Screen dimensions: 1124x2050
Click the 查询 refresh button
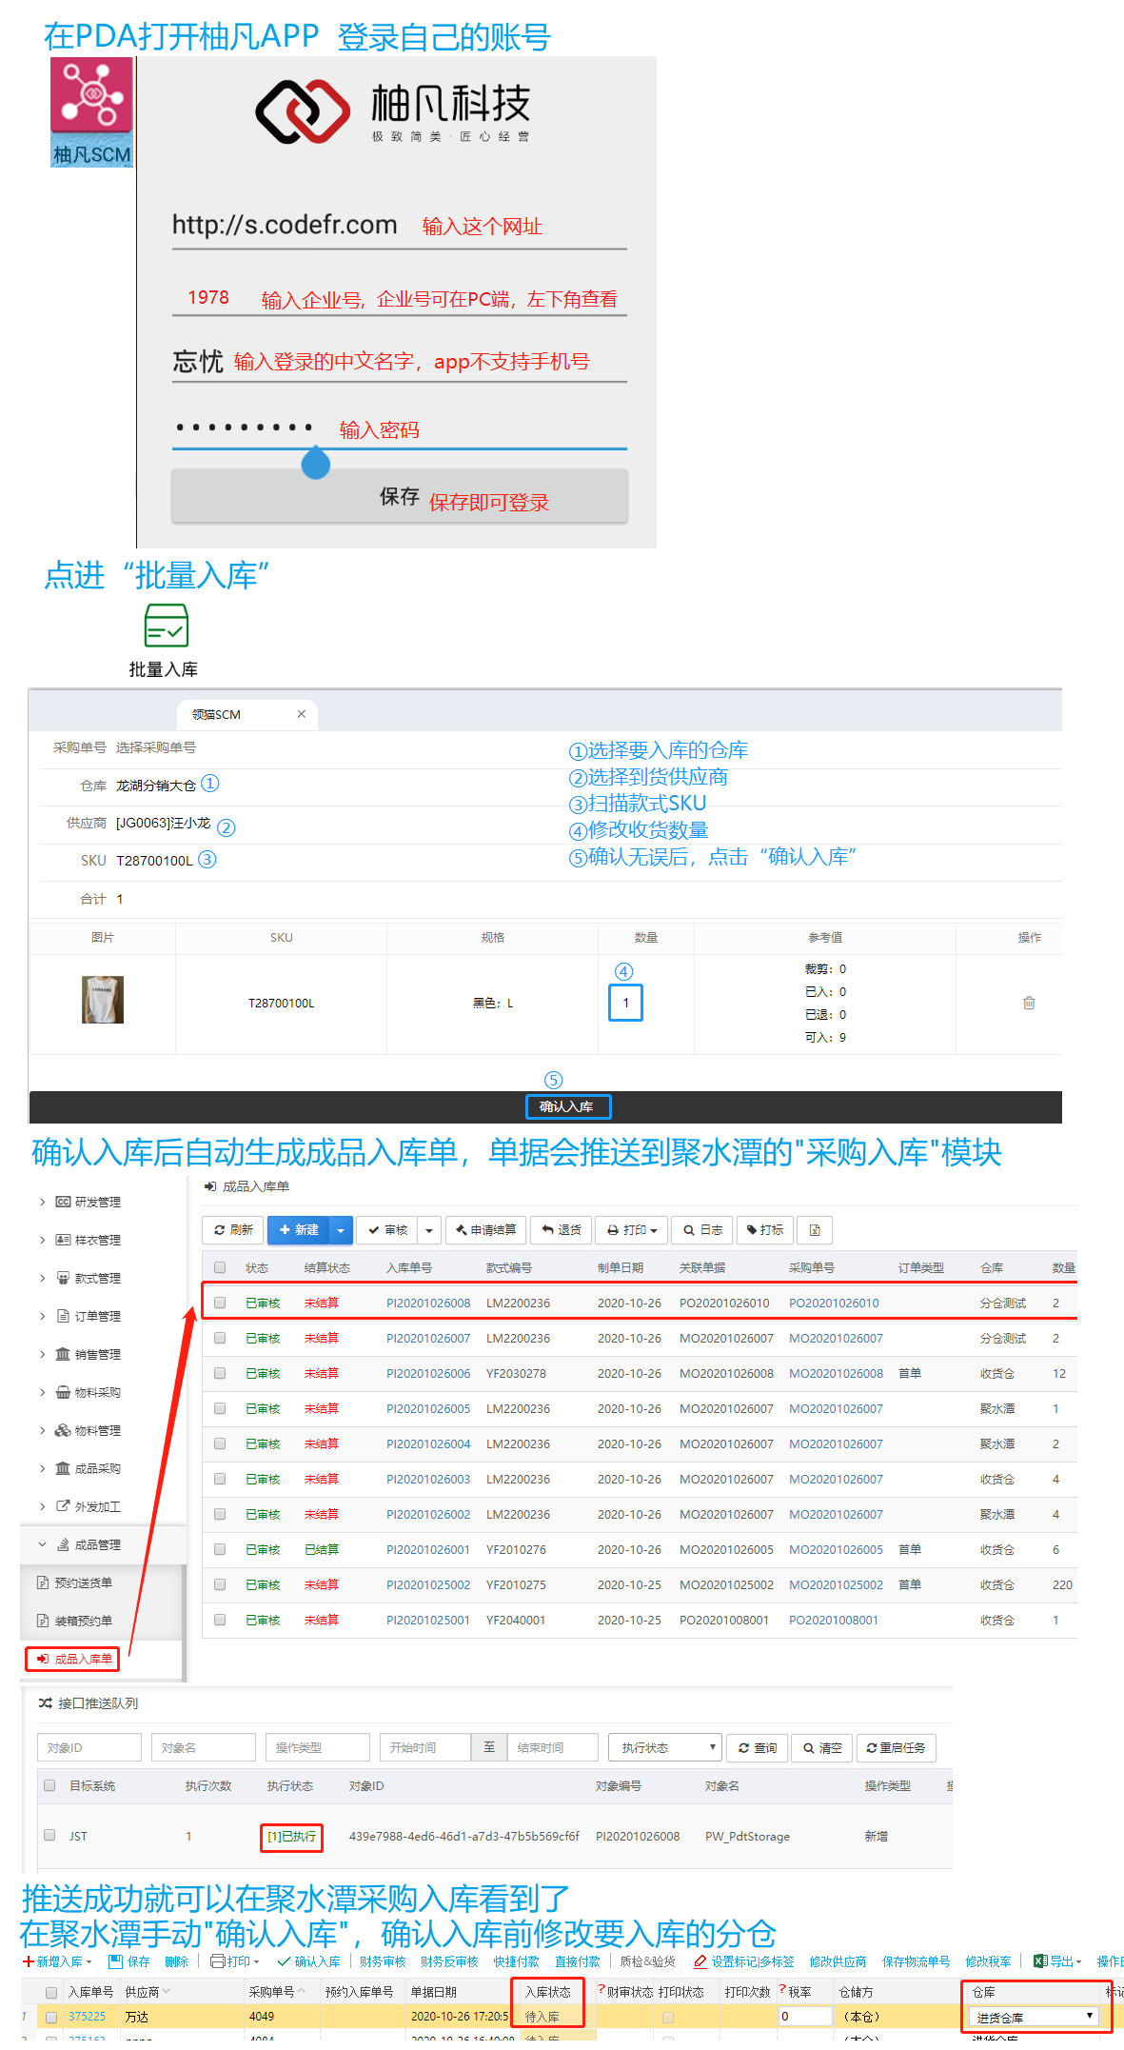[x=758, y=1747]
